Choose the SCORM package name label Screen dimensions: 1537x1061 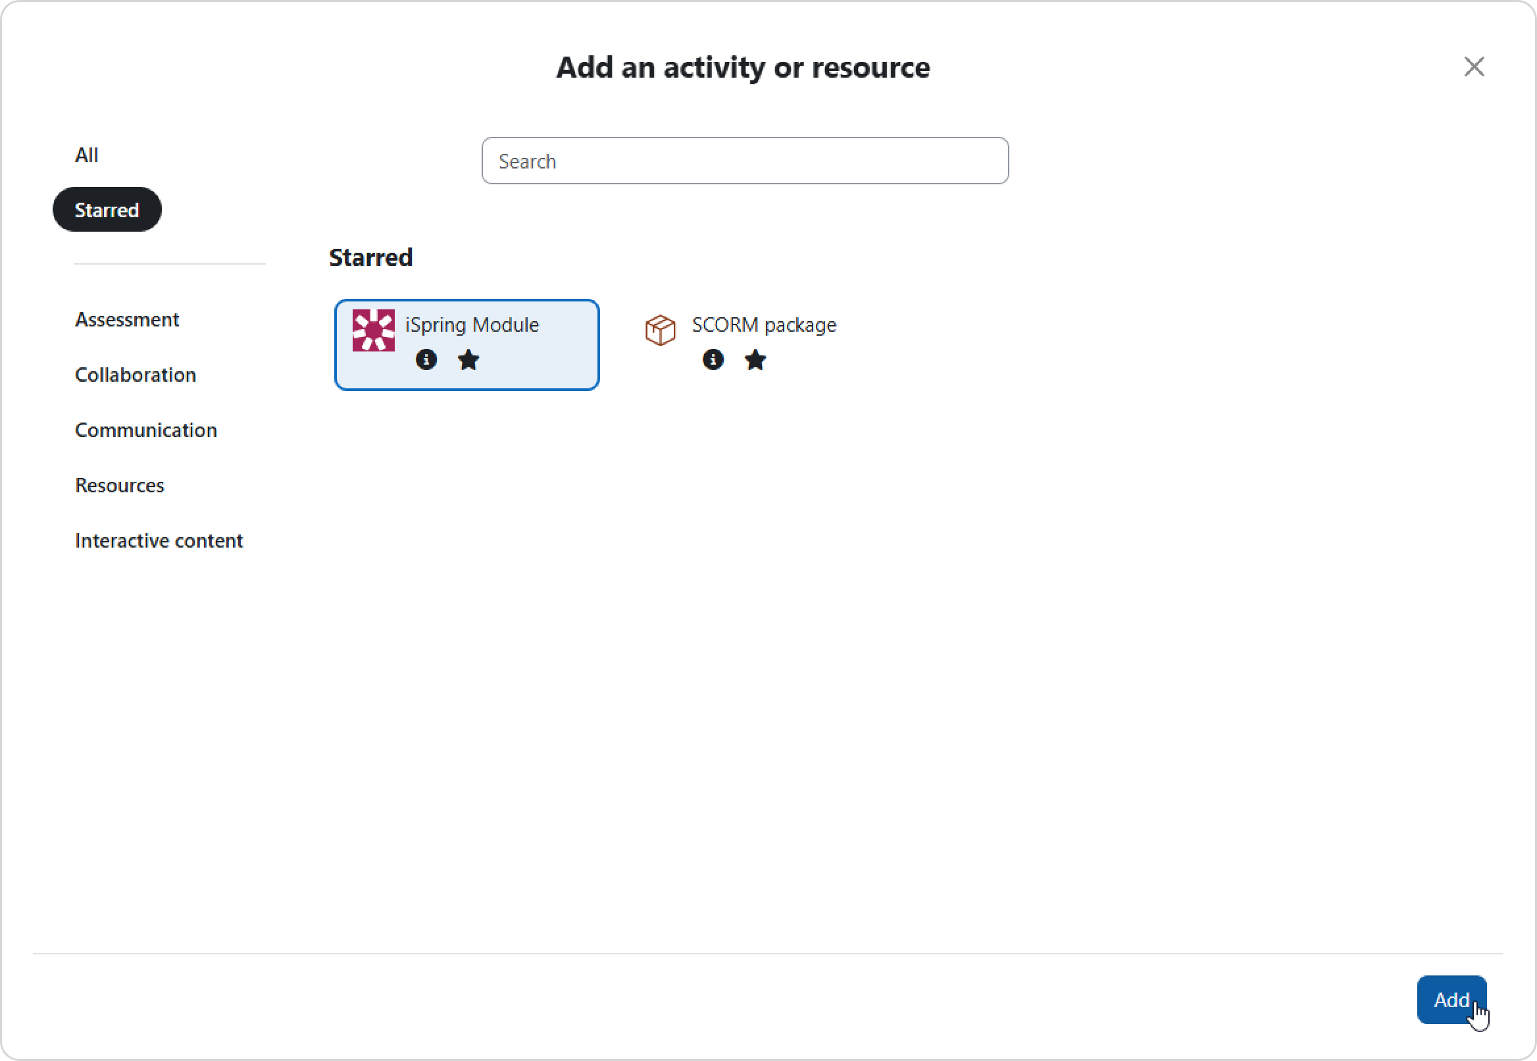(764, 325)
